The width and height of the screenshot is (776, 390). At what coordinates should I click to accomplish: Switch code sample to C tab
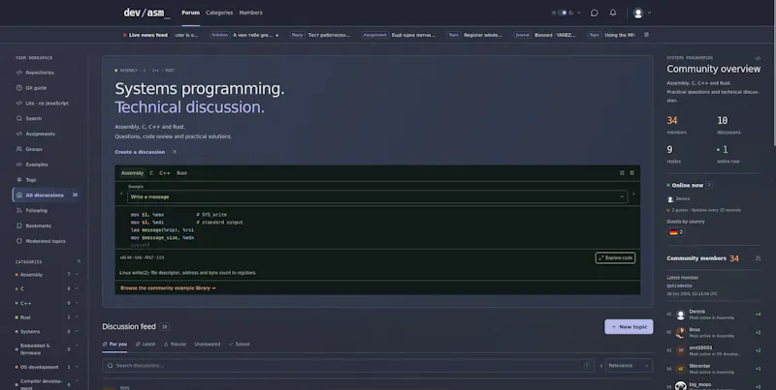click(x=151, y=173)
